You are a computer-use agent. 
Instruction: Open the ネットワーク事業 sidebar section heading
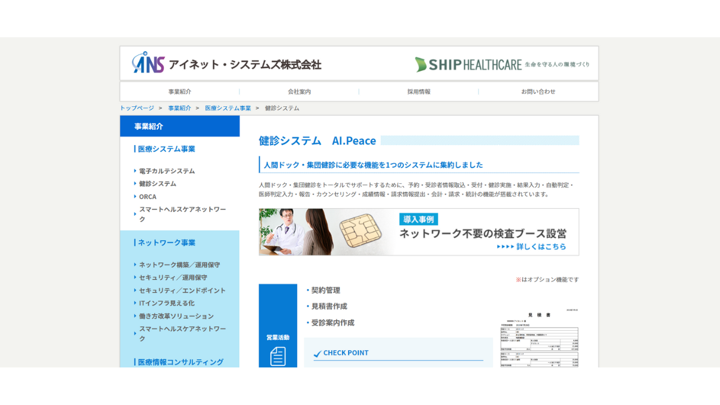(x=166, y=242)
